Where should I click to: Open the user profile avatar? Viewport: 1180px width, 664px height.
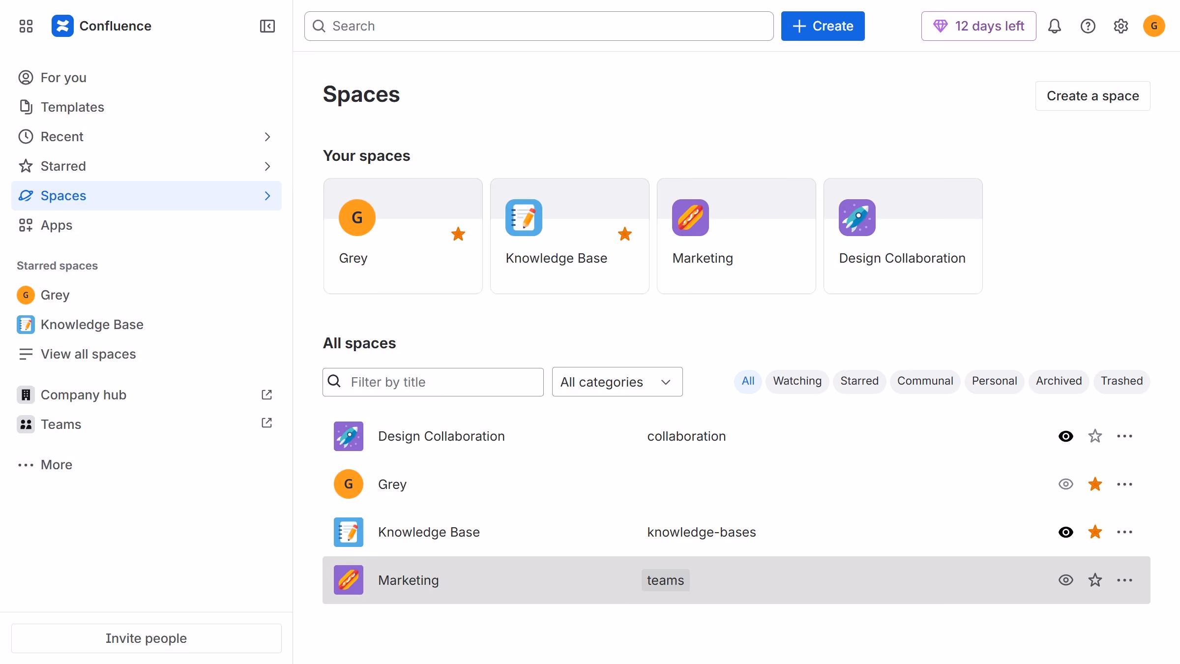pyautogui.click(x=1154, y=26)
